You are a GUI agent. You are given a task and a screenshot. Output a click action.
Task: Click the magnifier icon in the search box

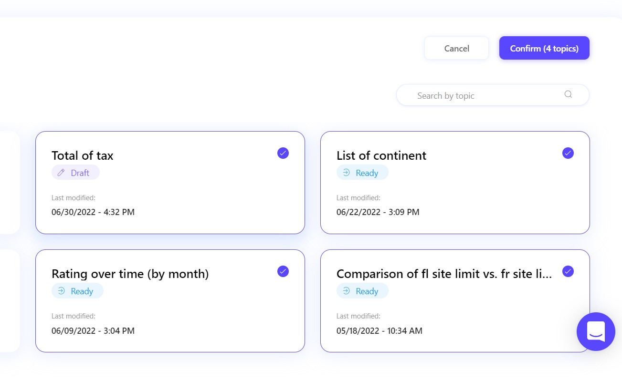pos(568,94)
